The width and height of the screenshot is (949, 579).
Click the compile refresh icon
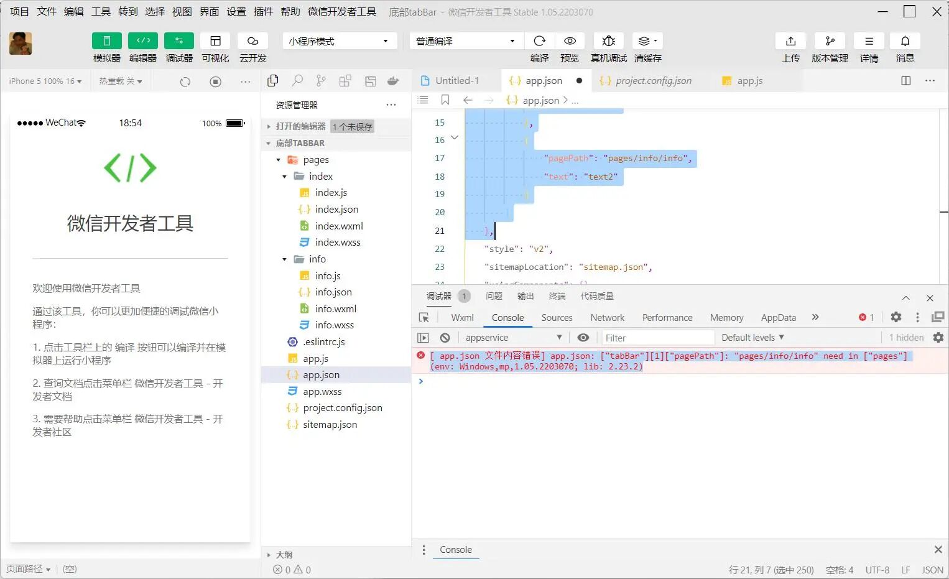[539, 41]
